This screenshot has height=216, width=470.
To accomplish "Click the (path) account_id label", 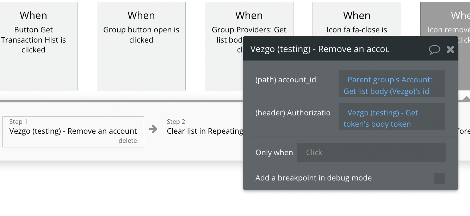I will coord(285,80).
